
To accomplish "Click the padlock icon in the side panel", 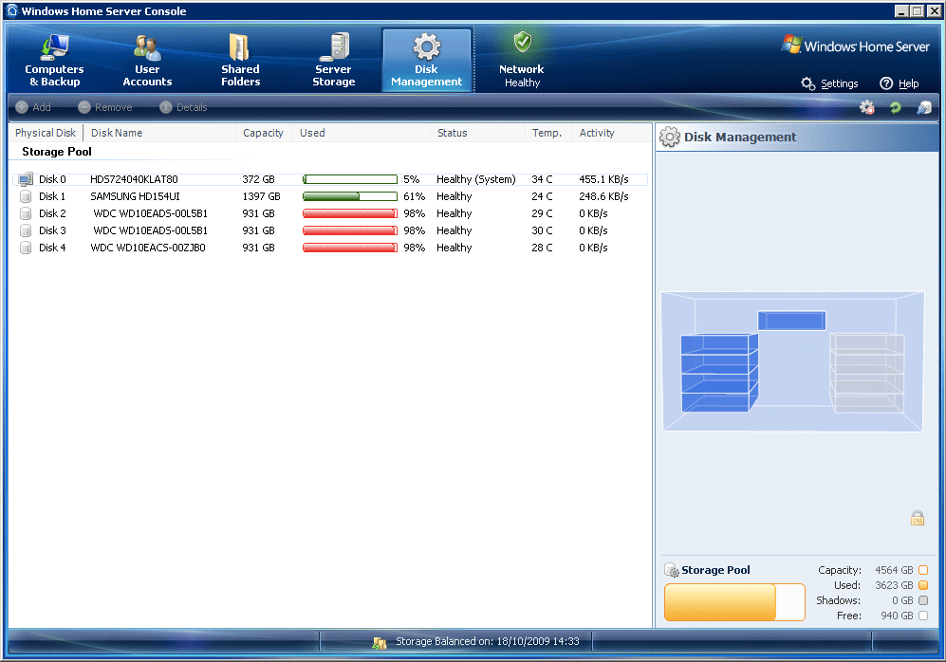I will click(x=917, y=518).
